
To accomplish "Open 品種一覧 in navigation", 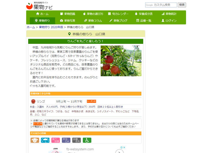I will tap(144, 21).
